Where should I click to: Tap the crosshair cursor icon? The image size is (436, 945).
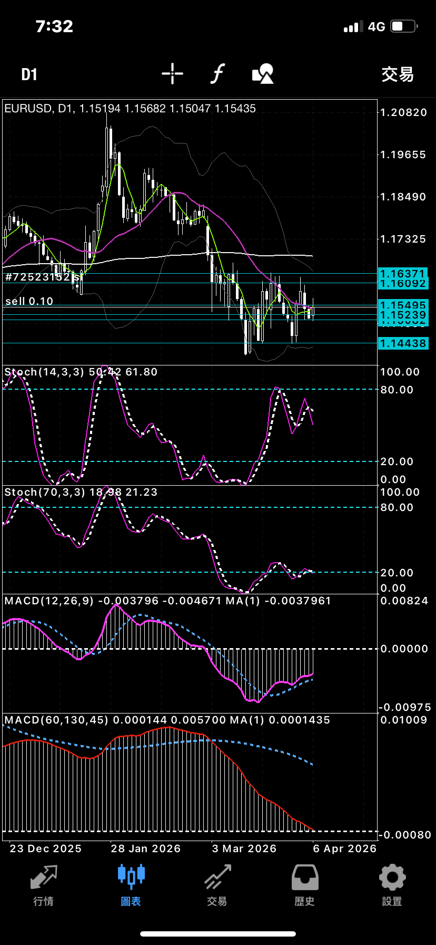[x=172, y=74]
